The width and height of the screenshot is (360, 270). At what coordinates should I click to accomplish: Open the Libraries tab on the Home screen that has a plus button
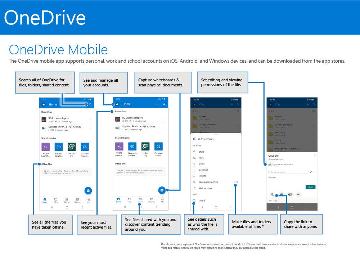click(x=151, y=200)
